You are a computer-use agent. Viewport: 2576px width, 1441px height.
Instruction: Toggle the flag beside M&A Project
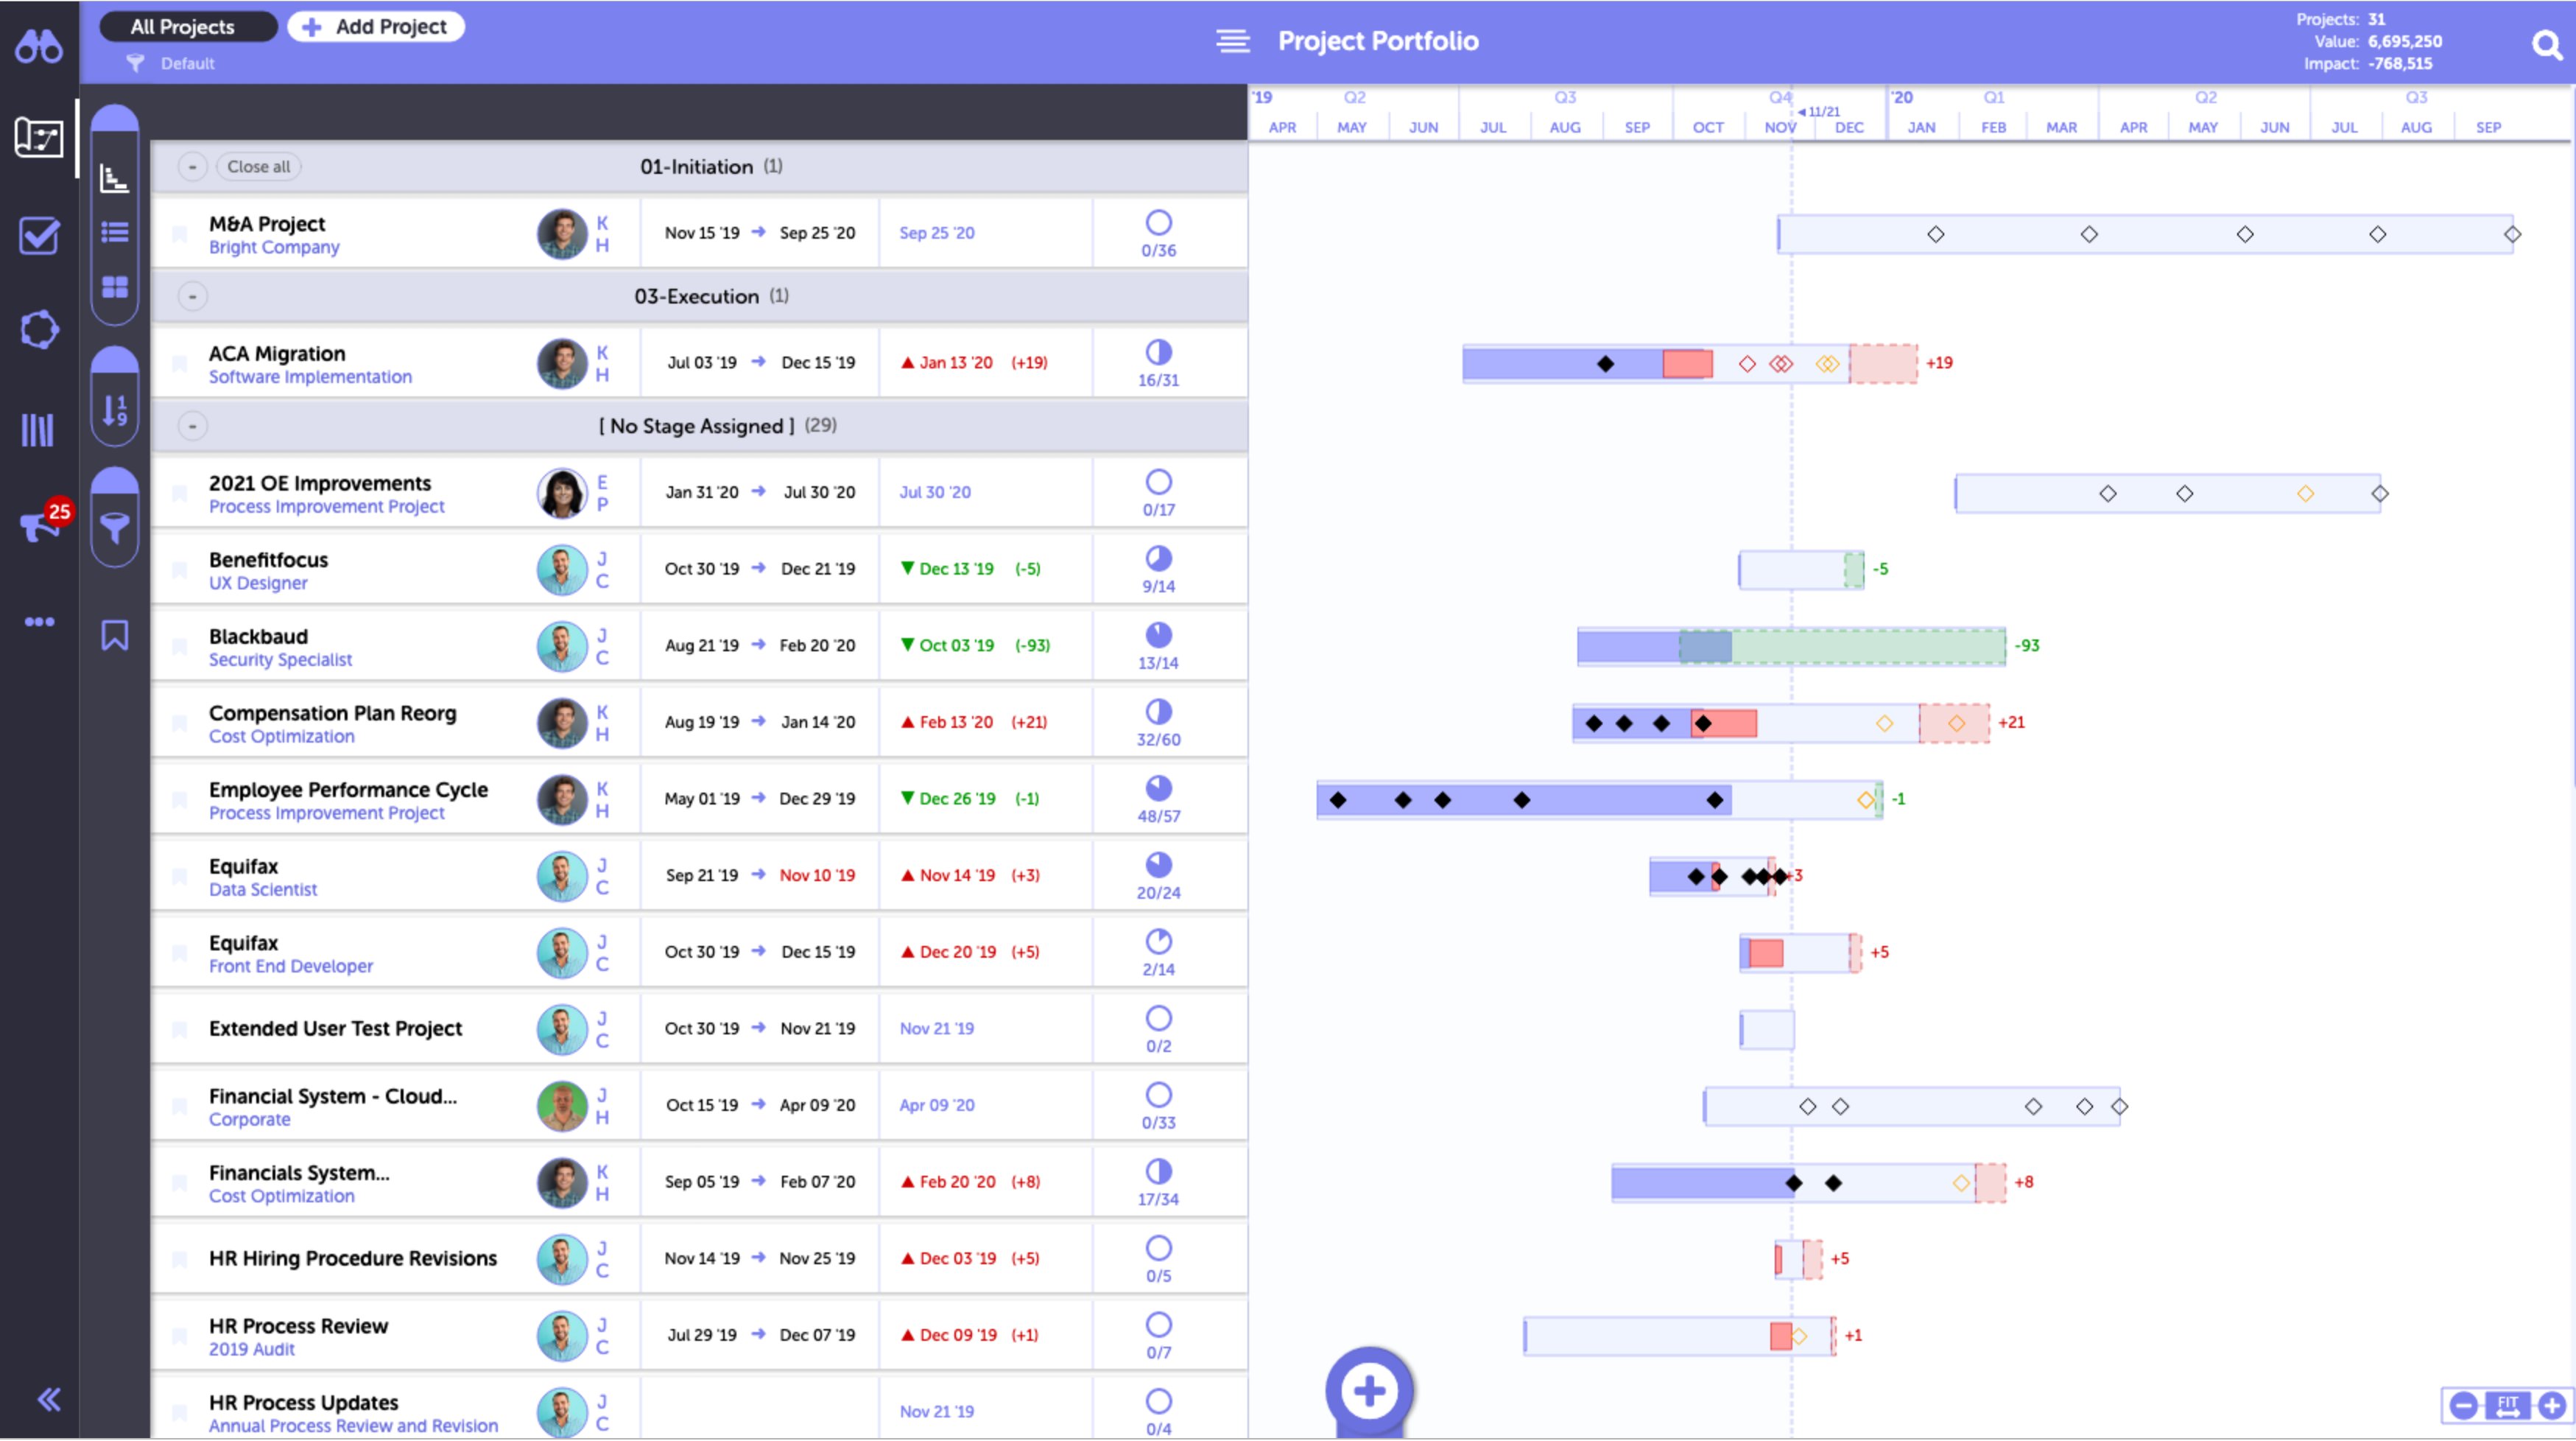180,234
